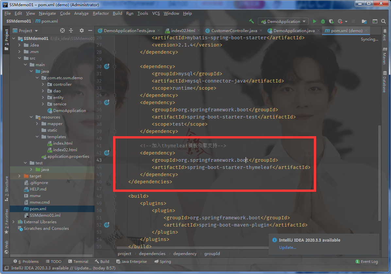Click the editor vertical scrollbar
This screenshot has height=274, width=391.
[x=380, y=173]
